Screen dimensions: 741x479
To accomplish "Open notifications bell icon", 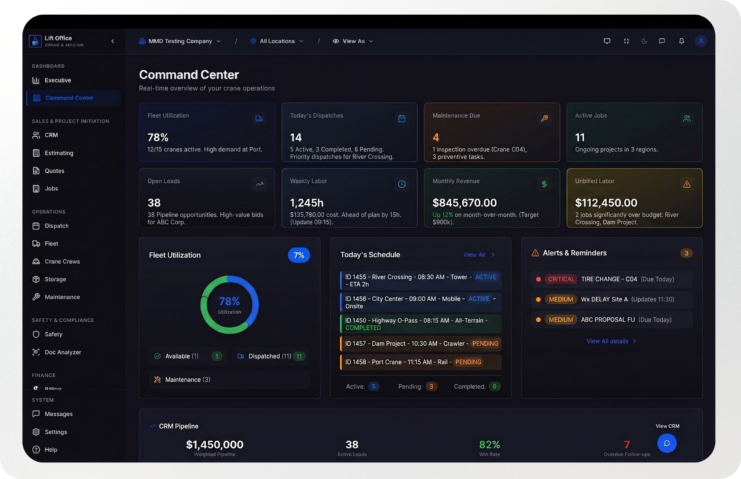I will [682, 41].
